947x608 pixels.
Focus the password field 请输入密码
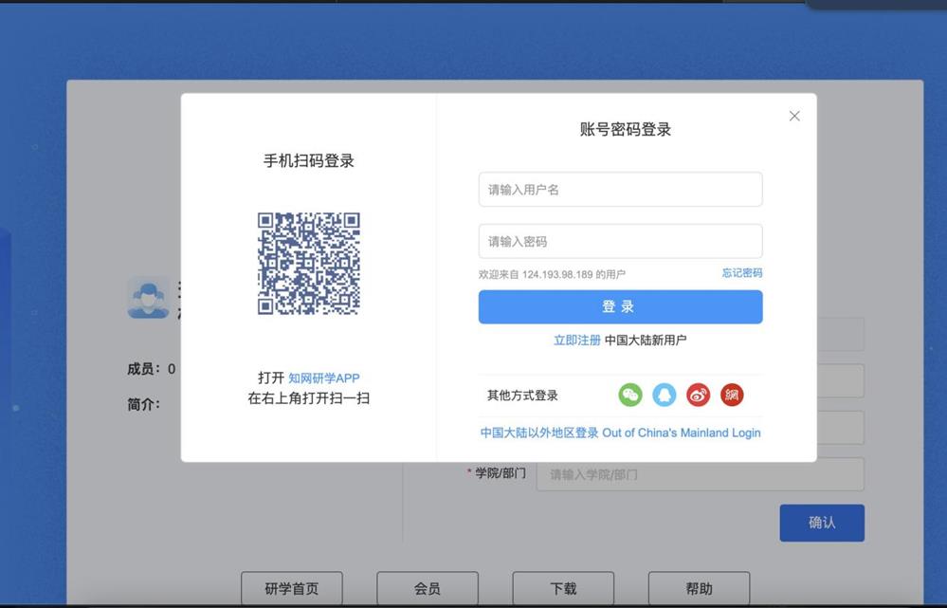pyautogui.click(x=620, y=242)
